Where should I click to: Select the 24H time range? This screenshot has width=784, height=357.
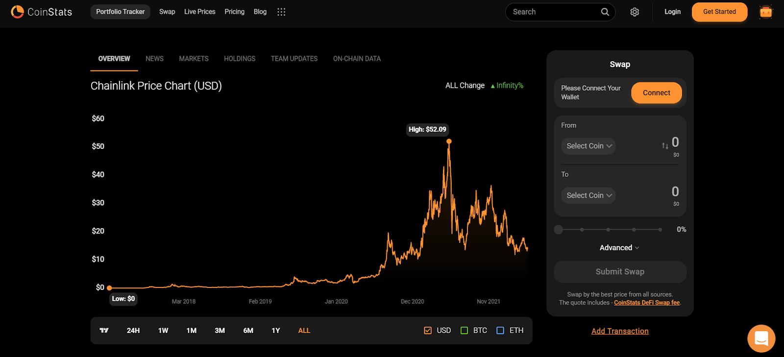(x=133, y=331)
